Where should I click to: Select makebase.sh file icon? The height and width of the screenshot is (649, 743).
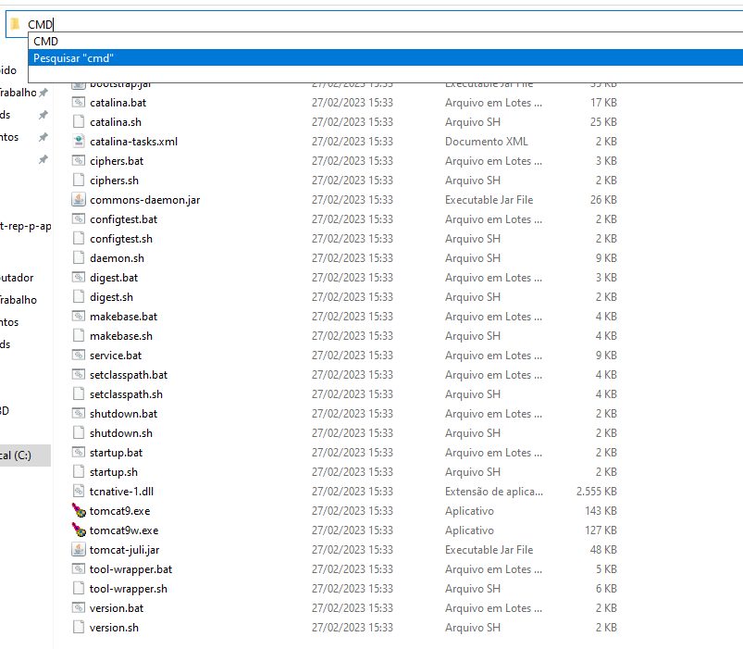78,336
